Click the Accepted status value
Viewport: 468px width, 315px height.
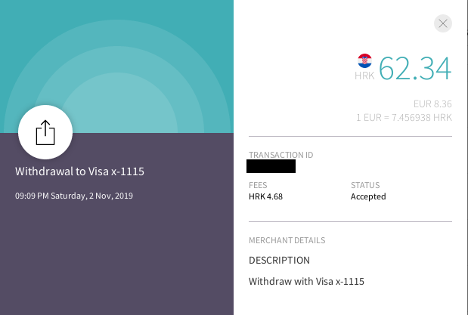coord(368,196)
